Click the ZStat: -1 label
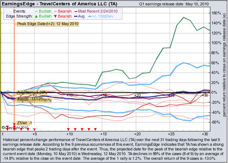This screenshot has width=228, height=163. pyautogui.click(x=24, y=123)
